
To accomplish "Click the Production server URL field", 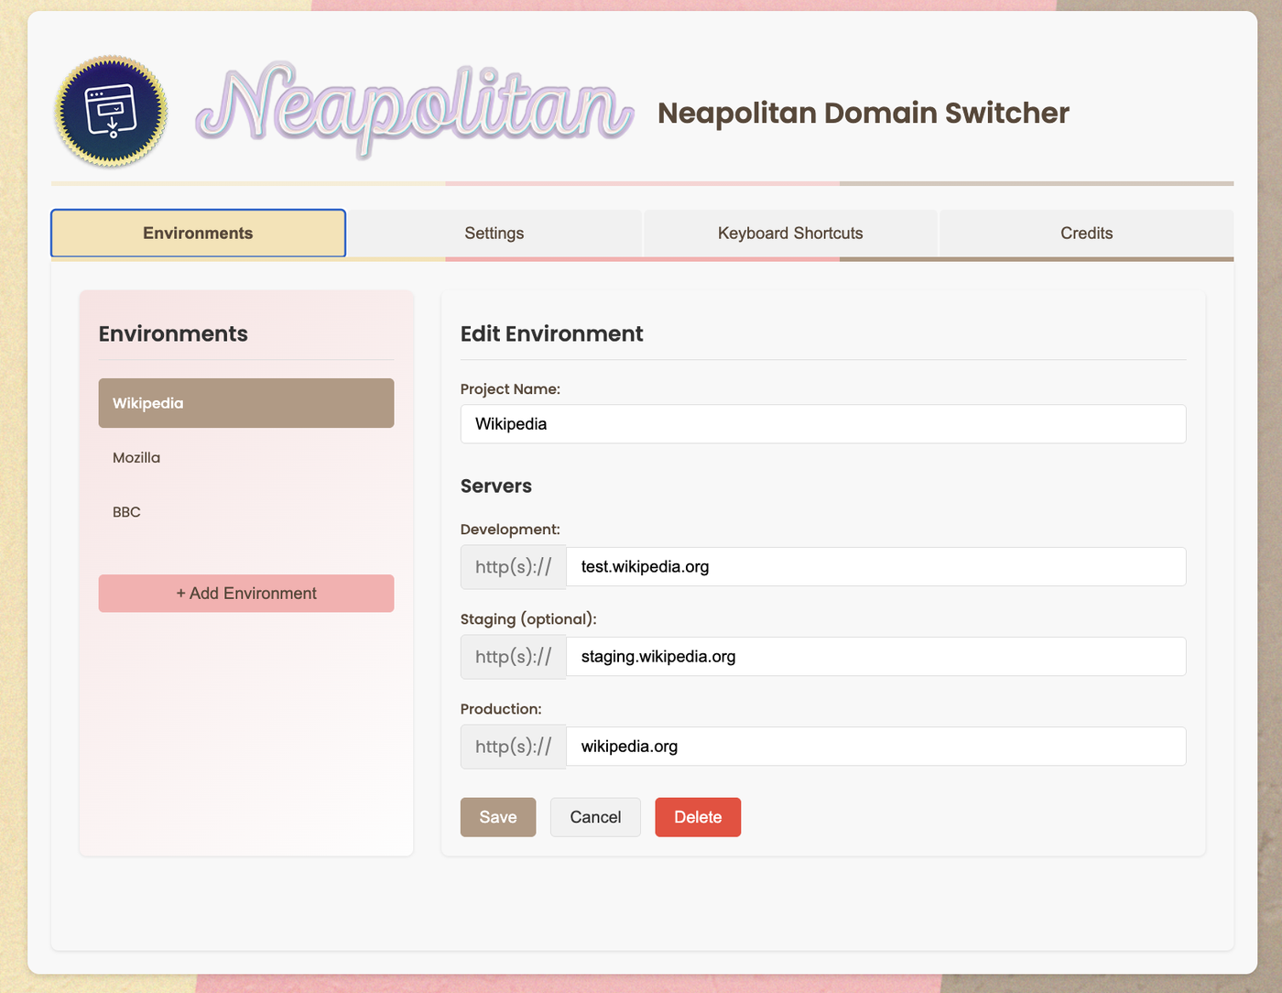I will pyautogui.click(x=876, y=746).
